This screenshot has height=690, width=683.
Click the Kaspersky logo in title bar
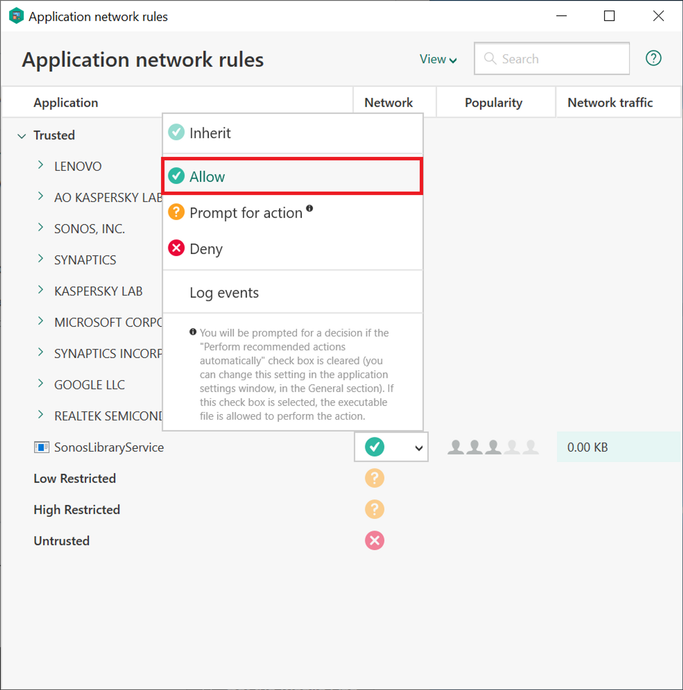pos(16,16)
